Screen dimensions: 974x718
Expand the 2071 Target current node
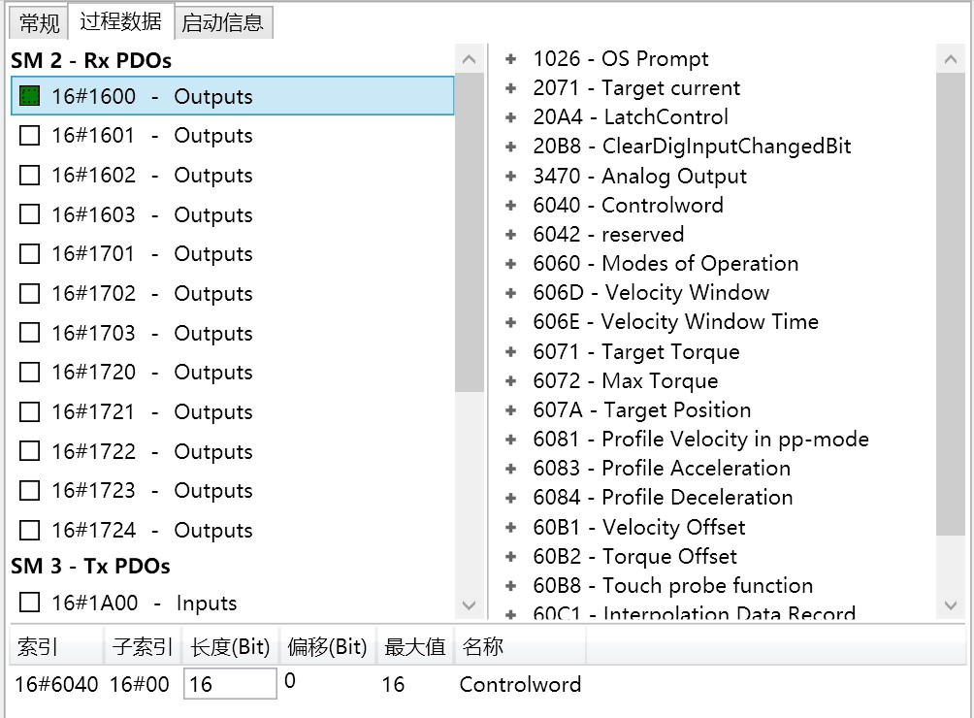tap(510, 88)
